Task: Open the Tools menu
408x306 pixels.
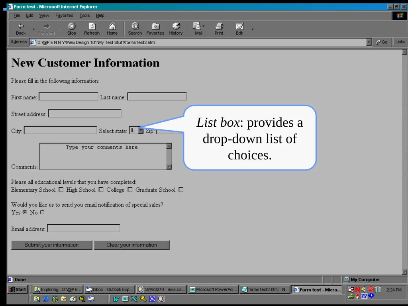Action: click(x=84, y=16)
